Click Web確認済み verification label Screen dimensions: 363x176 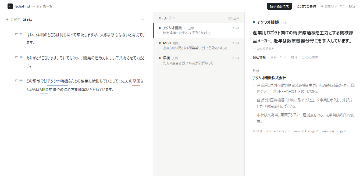click(x=264, y=49)
